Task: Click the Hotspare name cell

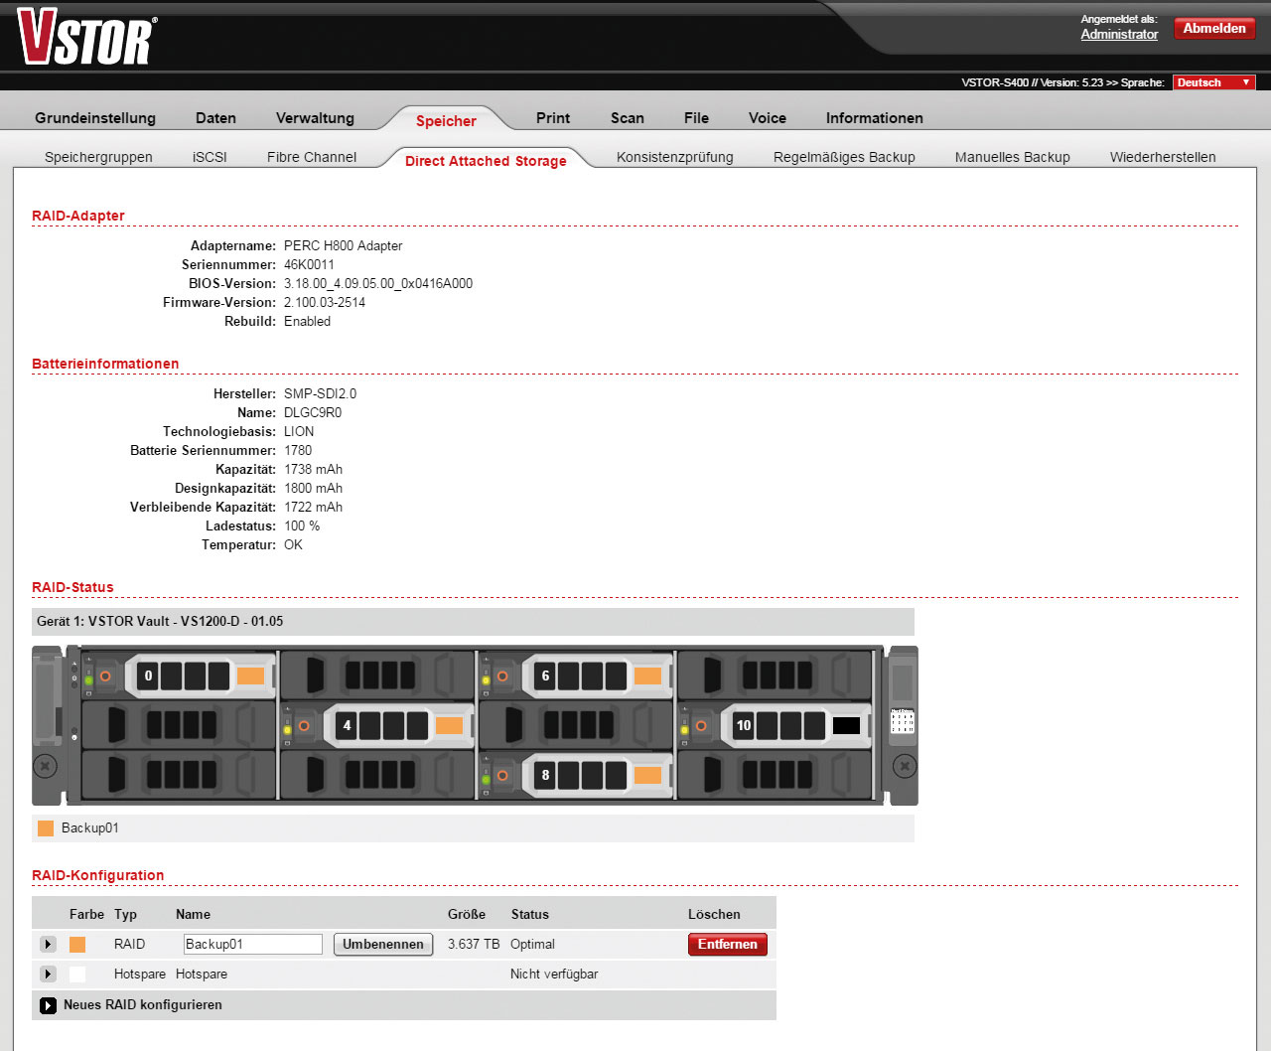Action: click(202, 974)
